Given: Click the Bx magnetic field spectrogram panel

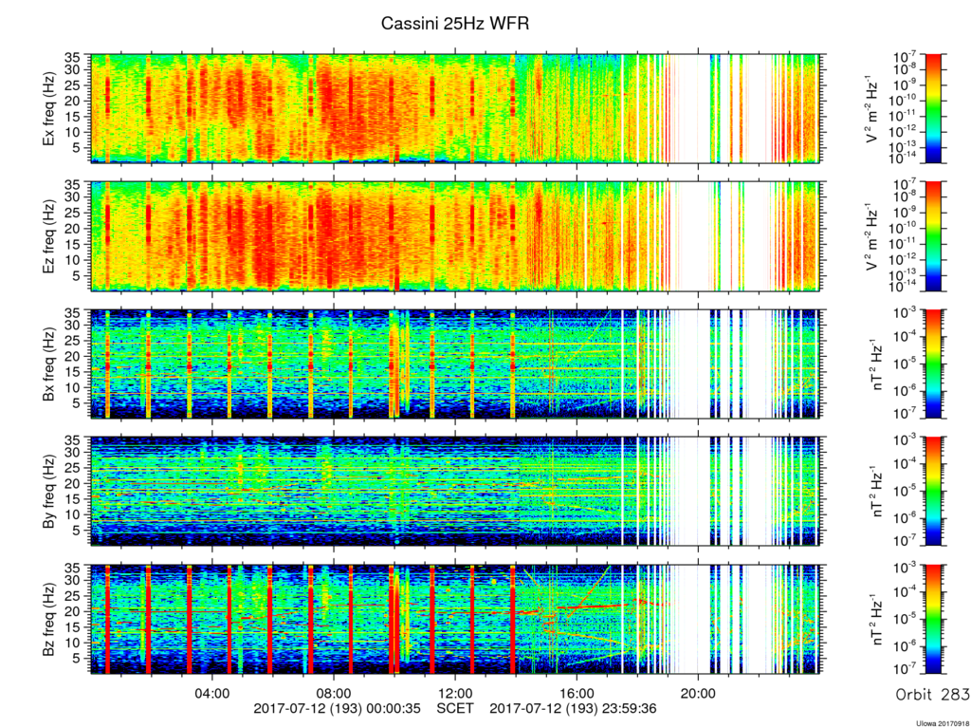Looking at the screenshot, I should 456,364.
